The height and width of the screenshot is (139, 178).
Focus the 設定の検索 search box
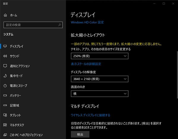pyautogui.click(x=33, y=25)
